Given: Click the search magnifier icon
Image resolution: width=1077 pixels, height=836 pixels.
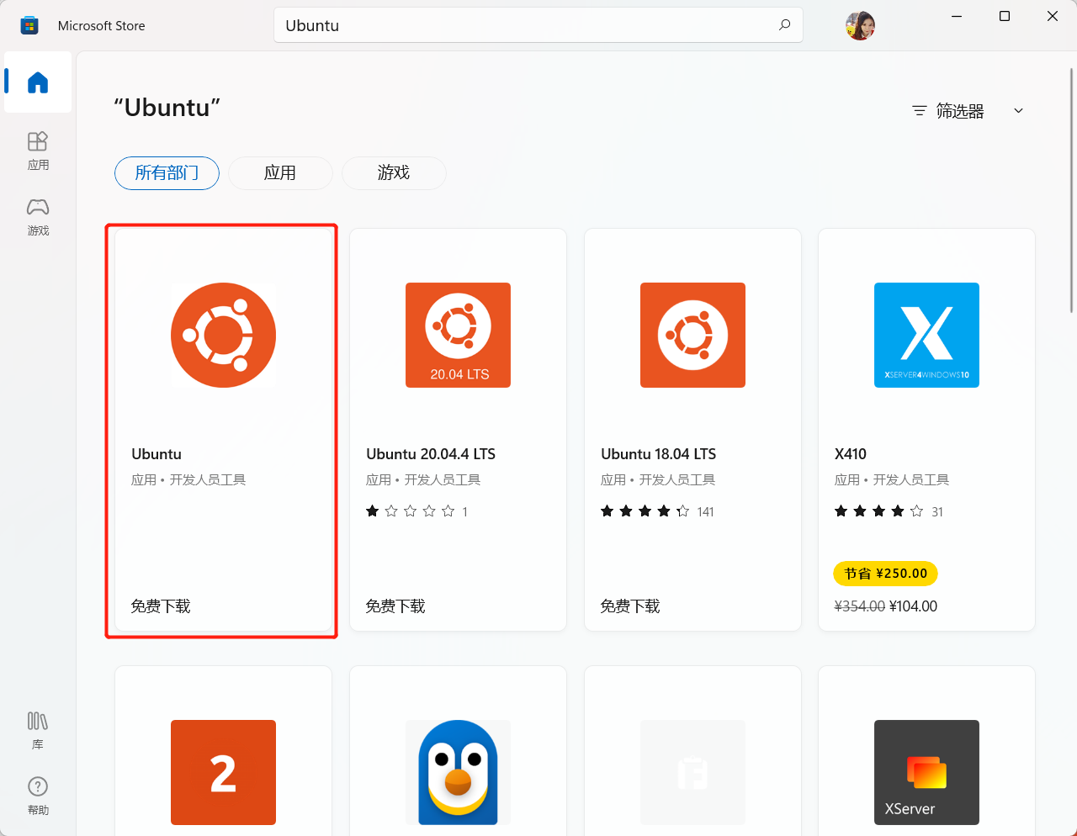Looking at the screenshot, I should tap(784, 25).
